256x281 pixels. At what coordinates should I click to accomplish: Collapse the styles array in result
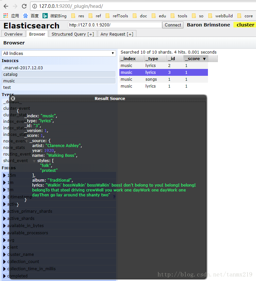click(x=34, y=161)
